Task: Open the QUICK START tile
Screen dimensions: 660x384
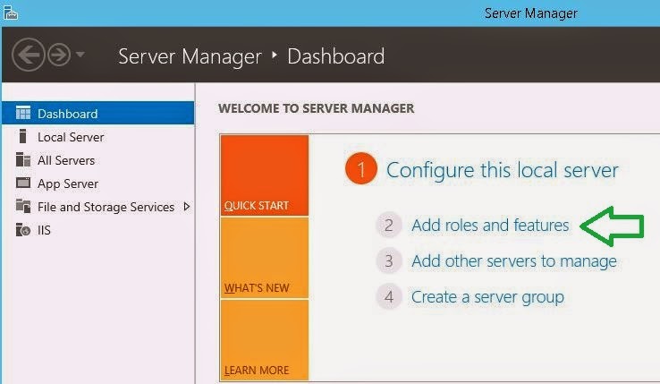Action: click(x=265, y=175)
